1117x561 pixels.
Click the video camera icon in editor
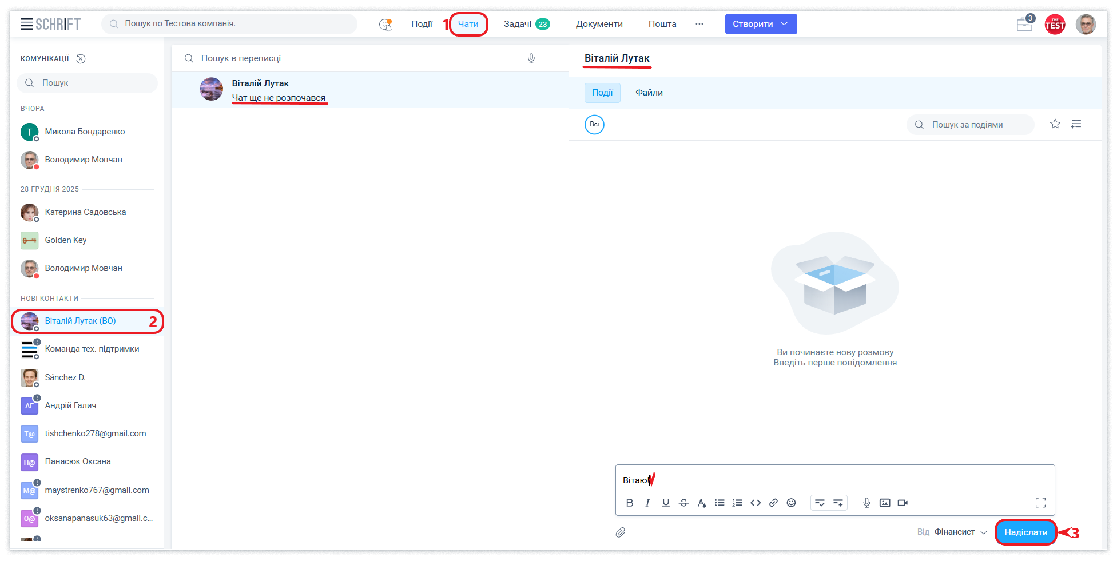pyautogui.click(x=903, y=503)
